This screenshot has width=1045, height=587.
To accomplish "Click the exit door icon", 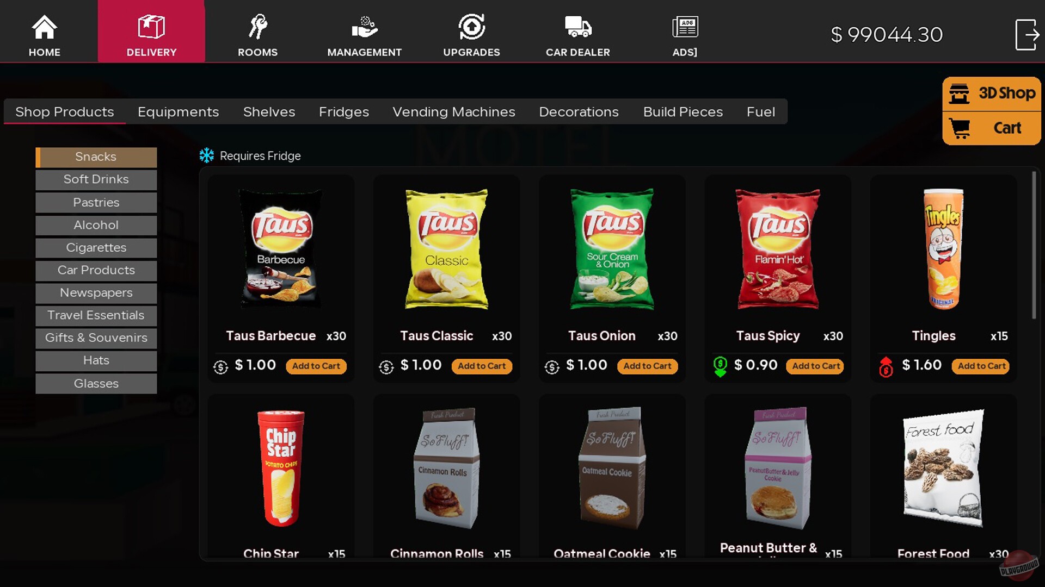I will 1027,35.
